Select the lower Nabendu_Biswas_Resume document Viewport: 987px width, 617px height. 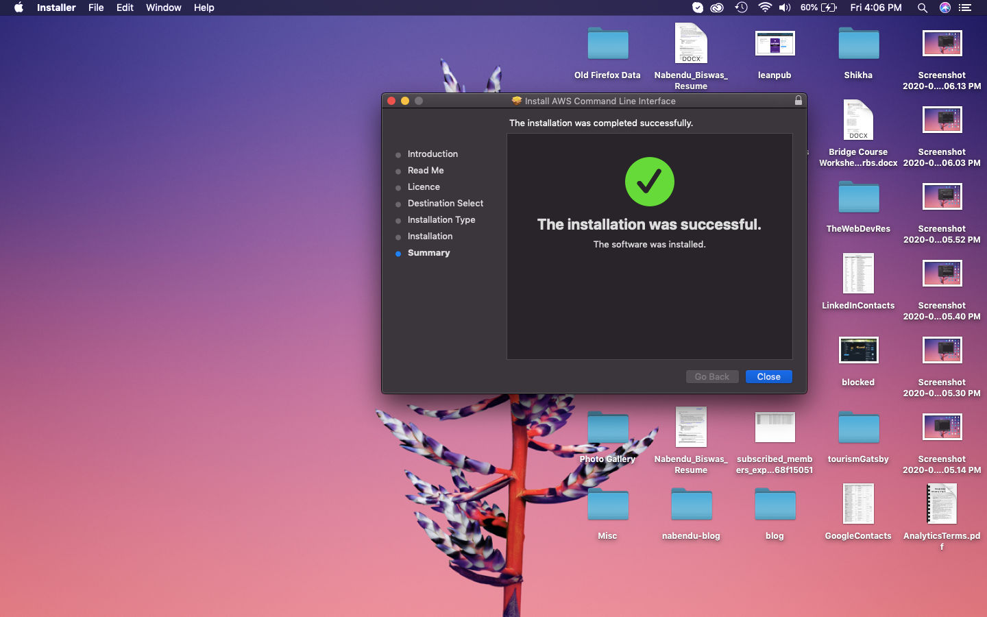[691, 427]
